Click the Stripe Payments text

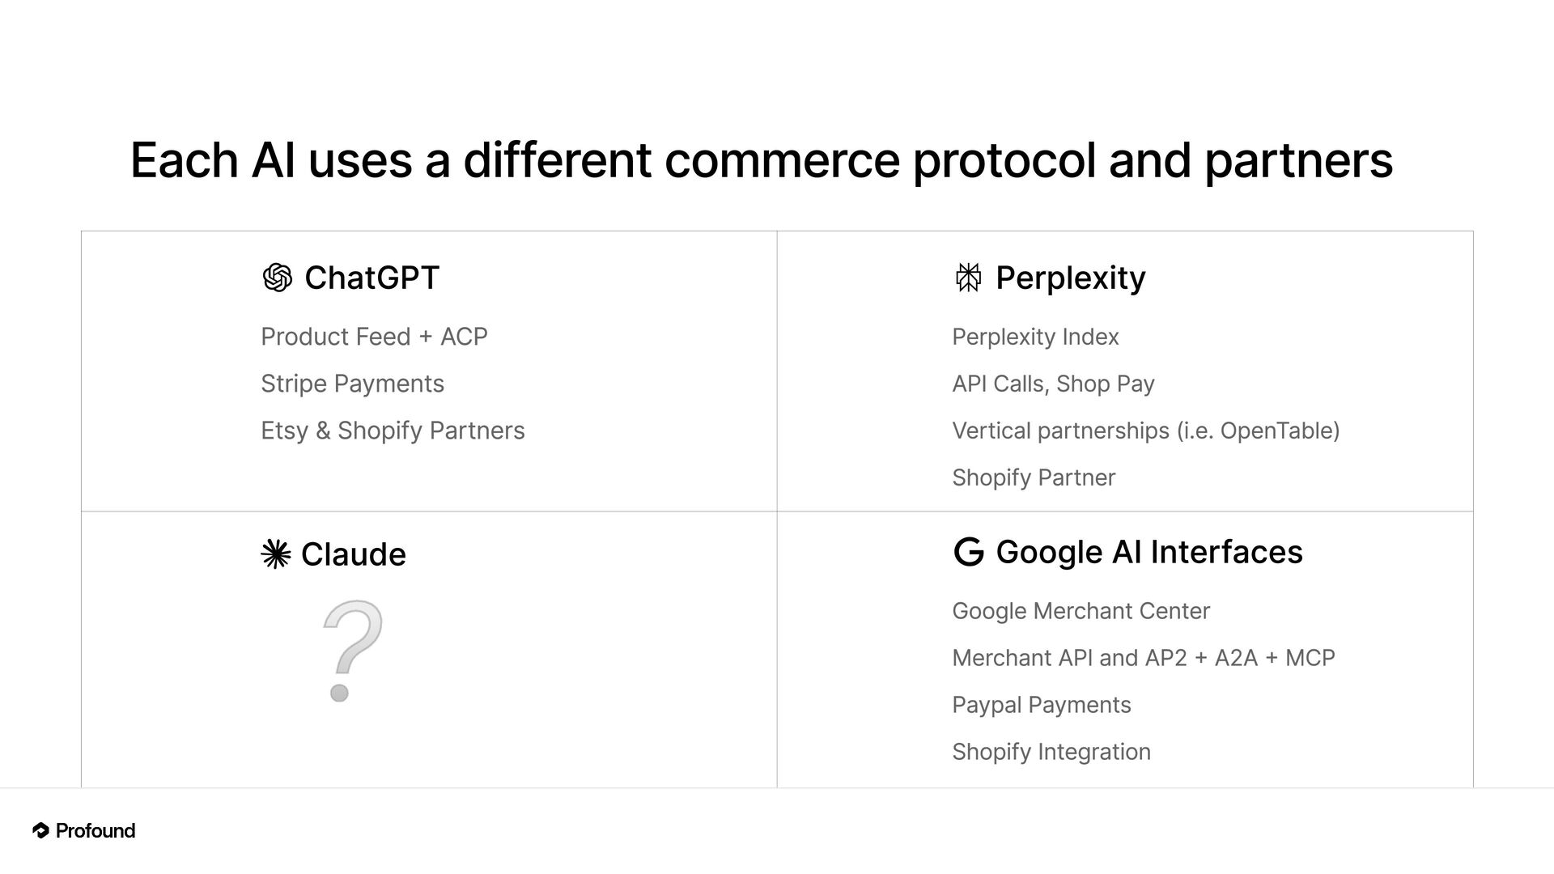[x=352, y=384]
